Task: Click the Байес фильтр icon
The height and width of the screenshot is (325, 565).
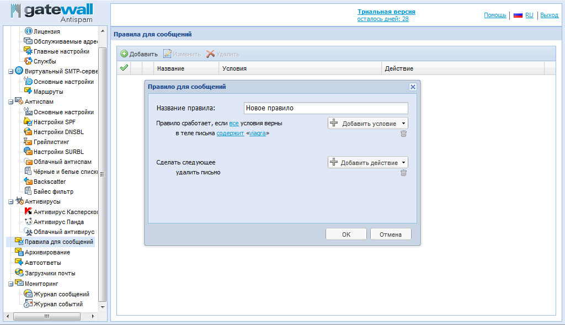Action: click(28, 191)
